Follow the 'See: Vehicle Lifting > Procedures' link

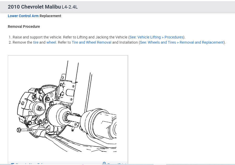coord(156,37)
